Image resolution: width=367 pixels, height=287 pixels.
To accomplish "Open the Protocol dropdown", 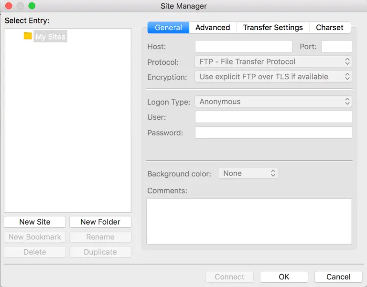I will (273, 61).
